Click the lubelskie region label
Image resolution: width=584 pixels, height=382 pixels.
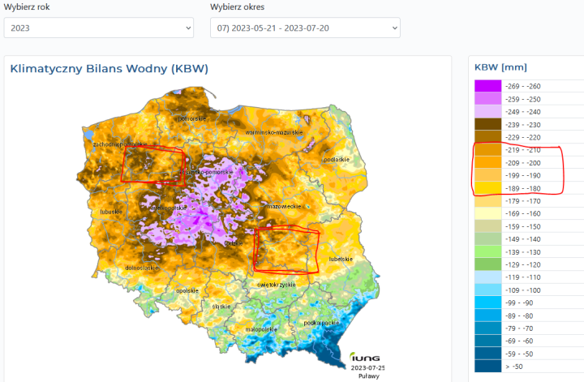(339, 259)
